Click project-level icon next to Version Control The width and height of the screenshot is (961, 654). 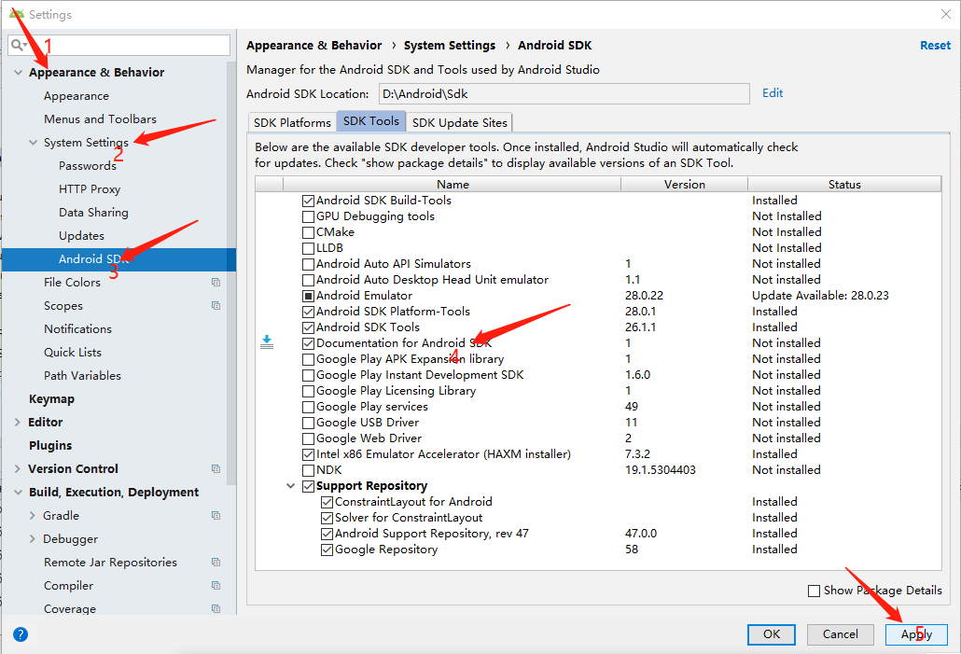[216, 469]
